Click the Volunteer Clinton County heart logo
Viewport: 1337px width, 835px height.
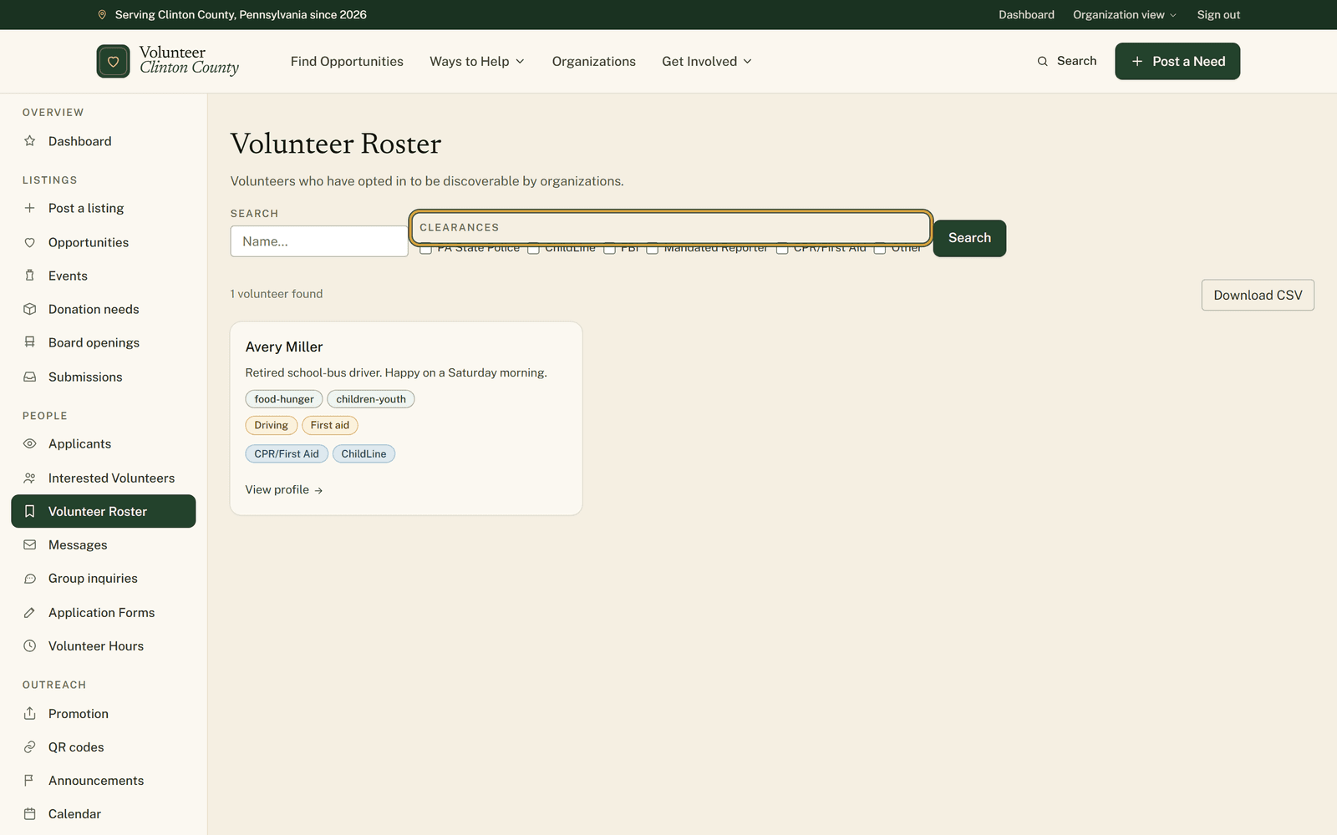coord(113,61)
